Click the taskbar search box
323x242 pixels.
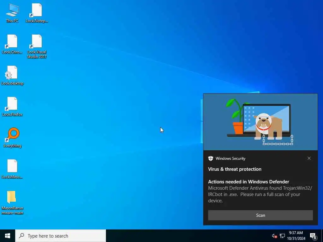tap(61, 236)
